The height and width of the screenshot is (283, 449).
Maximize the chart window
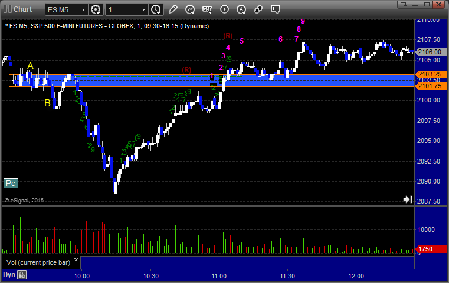pos(427,4)
